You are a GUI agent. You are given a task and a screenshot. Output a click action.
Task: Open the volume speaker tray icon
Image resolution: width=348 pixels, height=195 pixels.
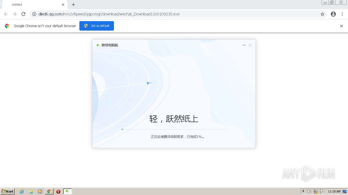[309, 191]
